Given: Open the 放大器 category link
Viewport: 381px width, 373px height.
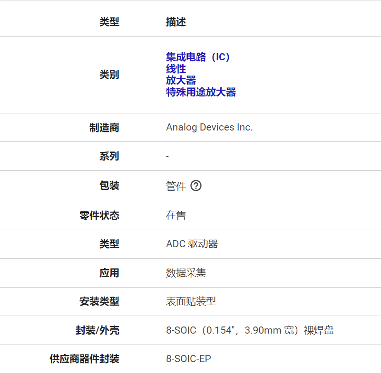Looking at the screenshot, I should pos(181,80).
